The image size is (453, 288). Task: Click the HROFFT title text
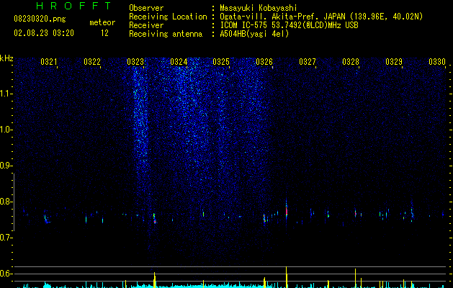[x=73, y=6]
